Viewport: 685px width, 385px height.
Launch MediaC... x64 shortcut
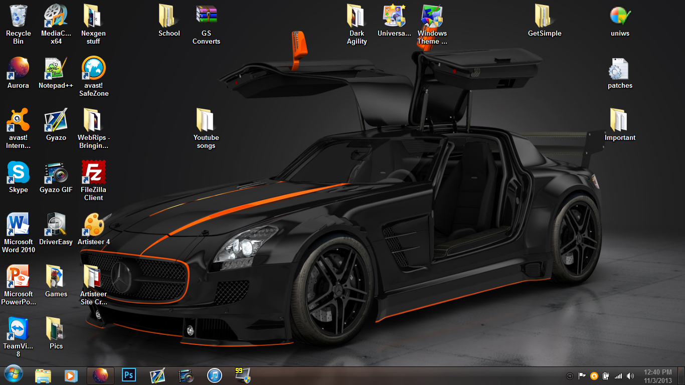point(56,24)
